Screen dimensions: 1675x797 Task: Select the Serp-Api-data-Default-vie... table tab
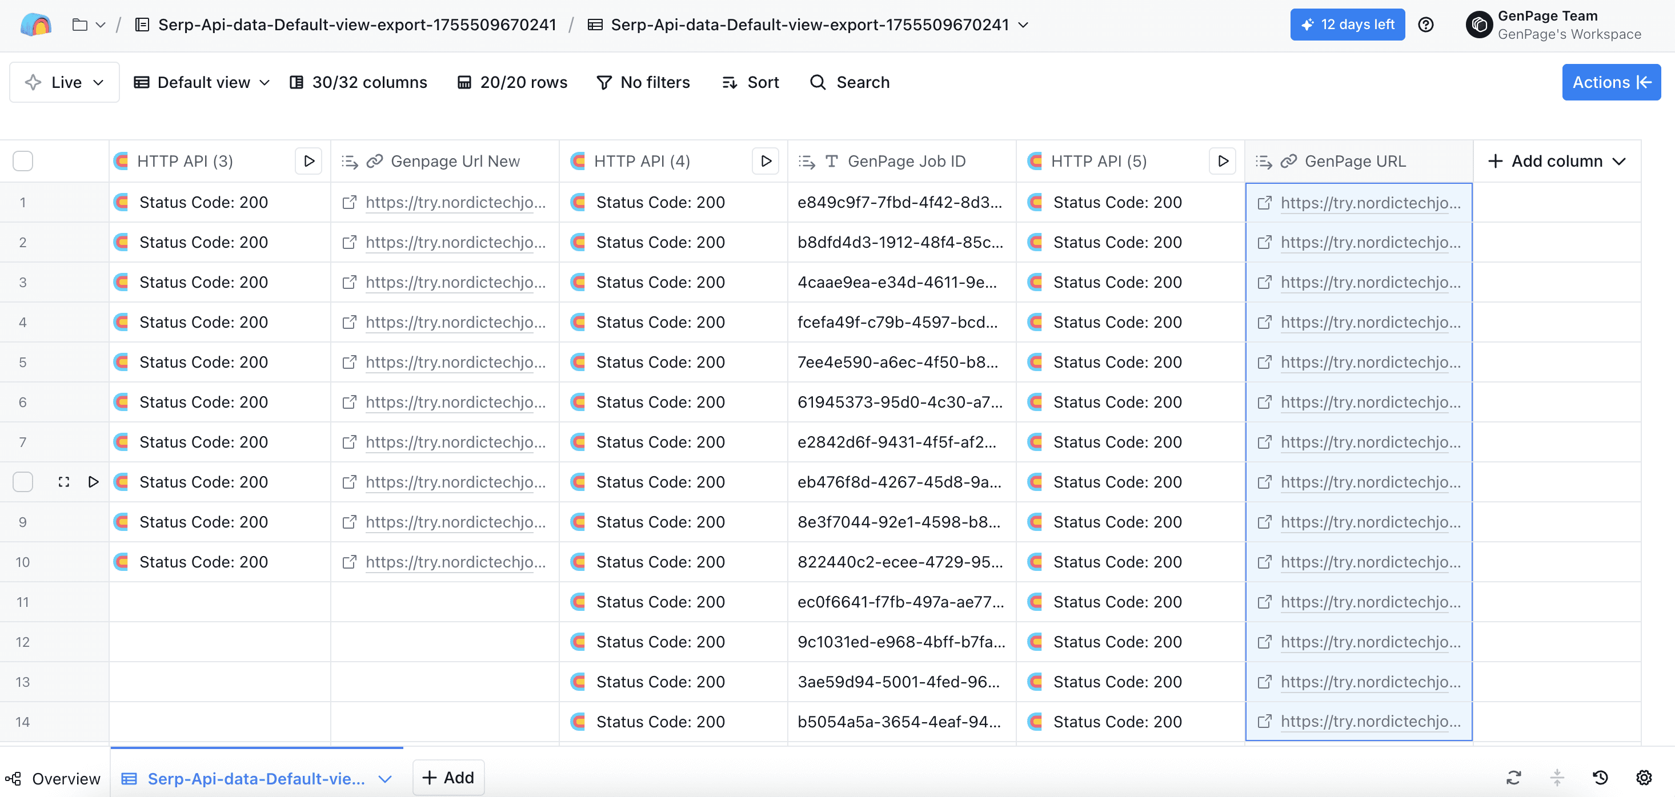click(255, 778)
